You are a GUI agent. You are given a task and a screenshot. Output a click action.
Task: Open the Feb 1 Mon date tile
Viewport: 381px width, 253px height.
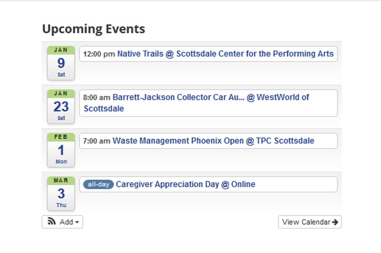coord(61,150)
